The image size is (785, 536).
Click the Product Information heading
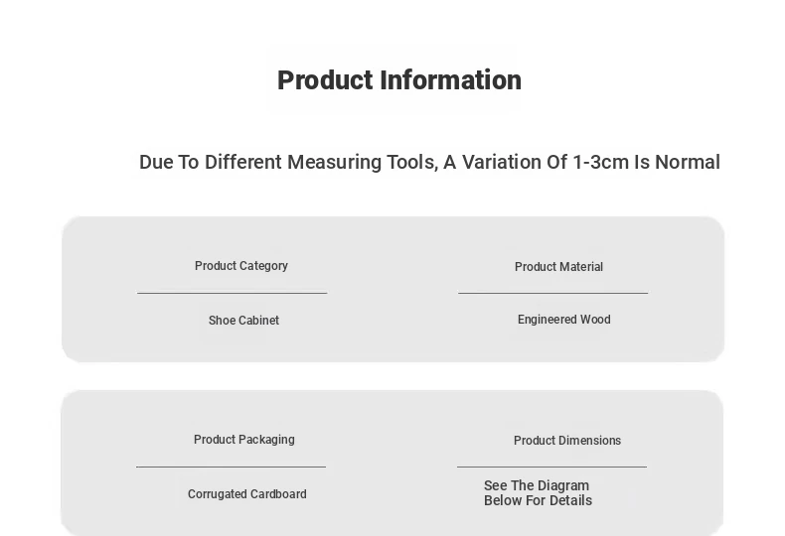(x=399, y=80)
